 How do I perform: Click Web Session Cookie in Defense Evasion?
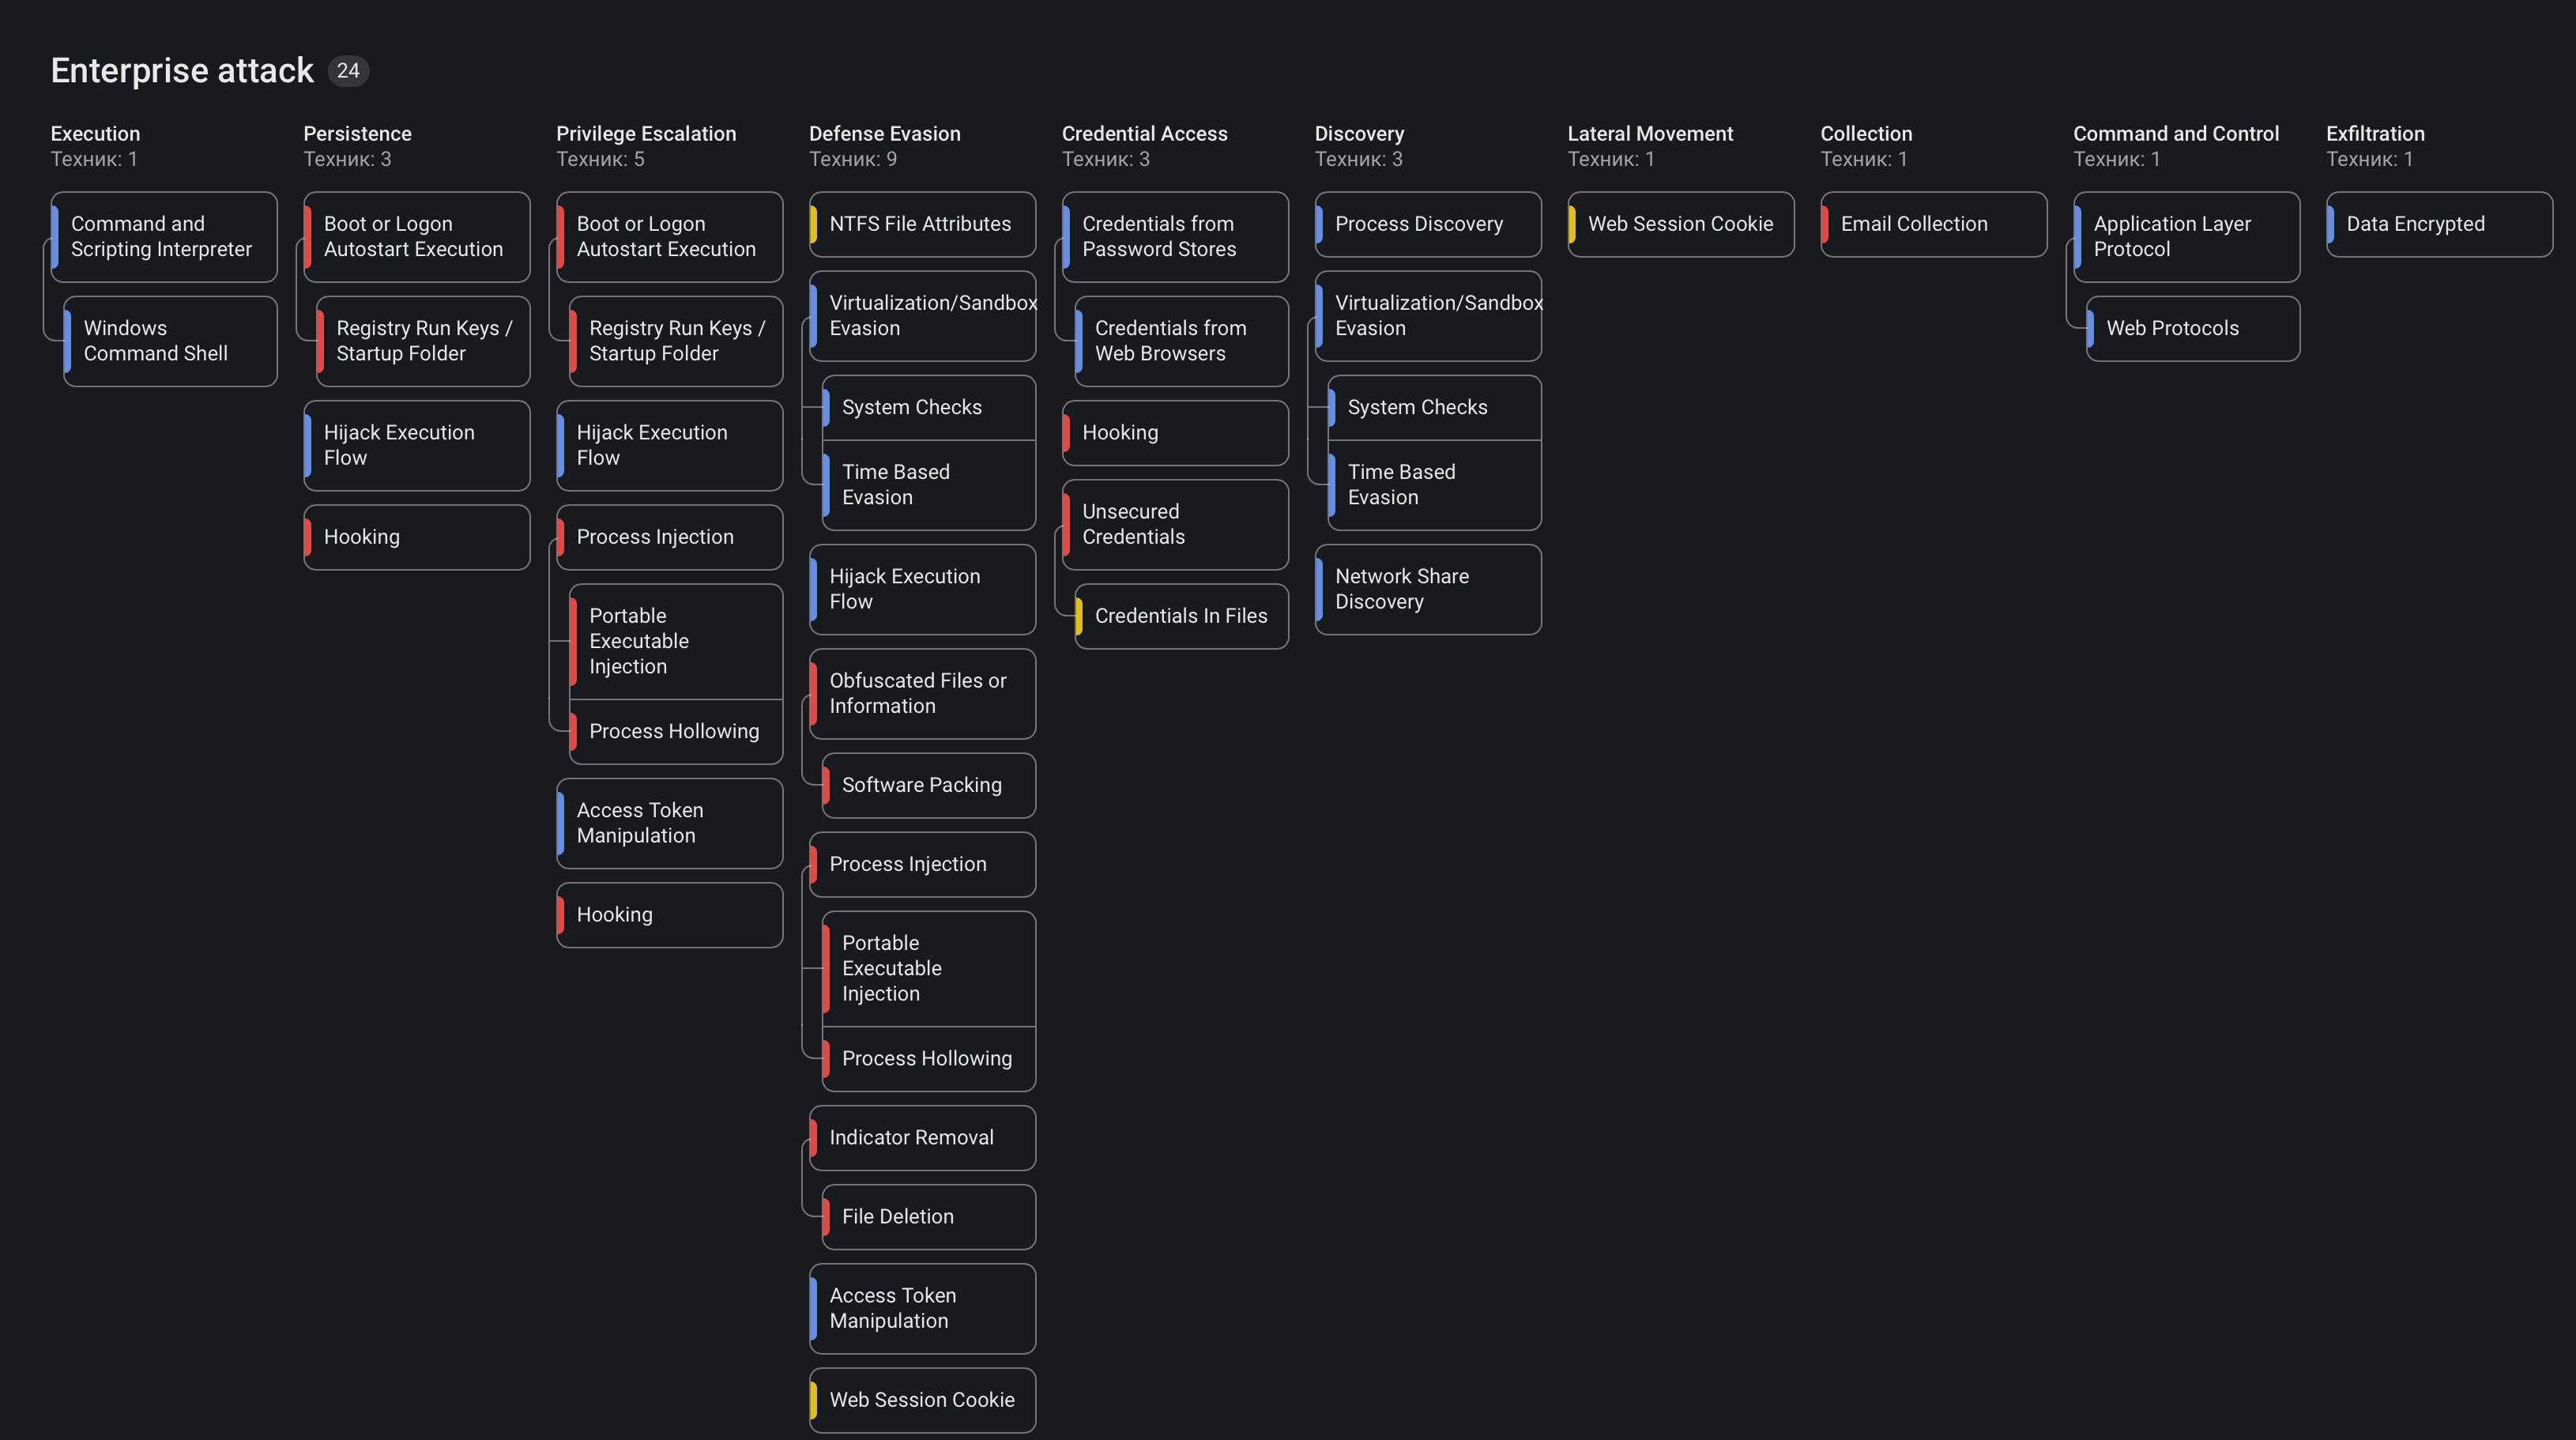coord(921,1400)
